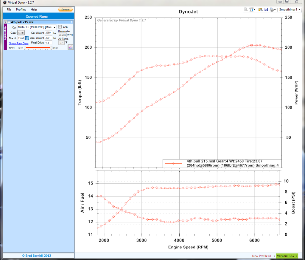Click the run color swatch beside filename

point(9,22)
